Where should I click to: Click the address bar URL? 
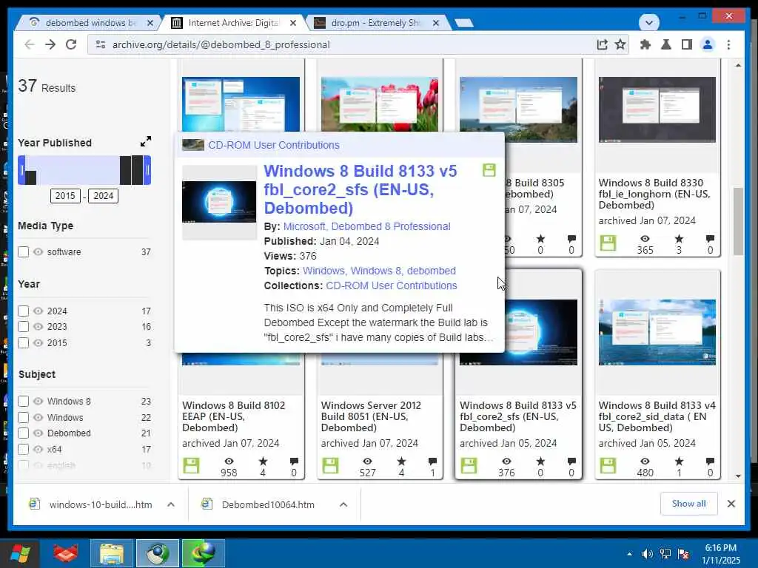[221, 44]
